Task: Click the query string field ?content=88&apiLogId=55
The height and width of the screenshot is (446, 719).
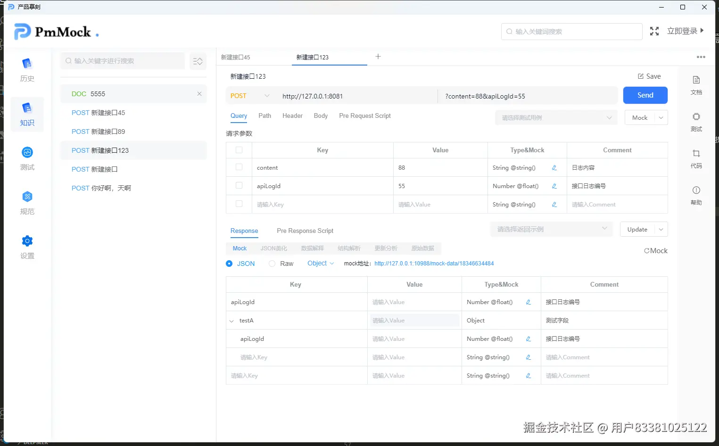Action: pos(528,96)
